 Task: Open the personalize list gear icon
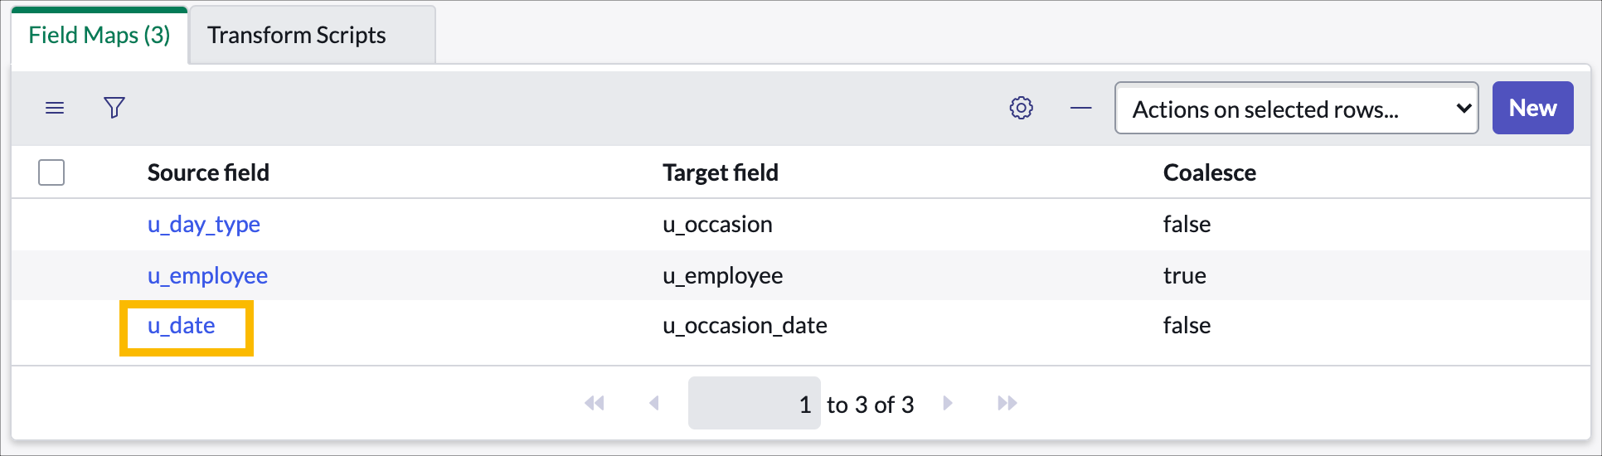1022,108
